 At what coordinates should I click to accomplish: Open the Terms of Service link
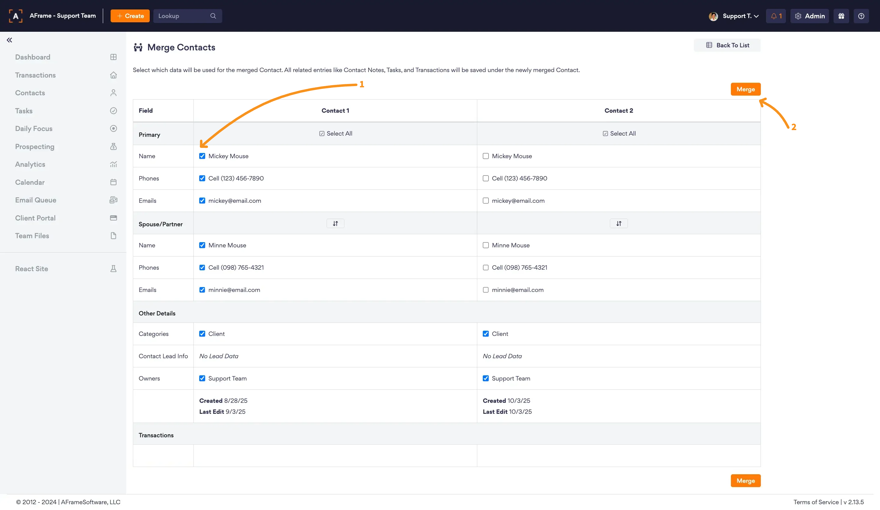(x=816, y=502)
